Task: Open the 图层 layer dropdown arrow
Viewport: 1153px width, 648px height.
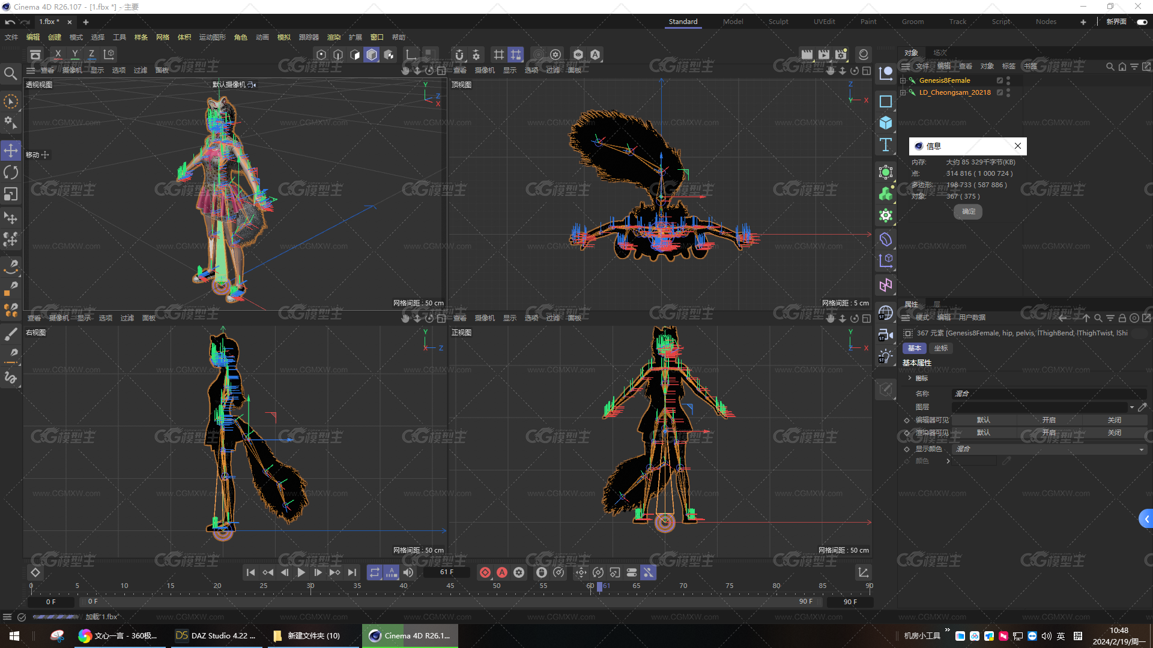Action: 1132,407
